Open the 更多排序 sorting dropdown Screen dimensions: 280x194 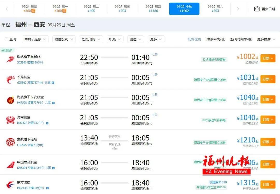coord(264,39)
